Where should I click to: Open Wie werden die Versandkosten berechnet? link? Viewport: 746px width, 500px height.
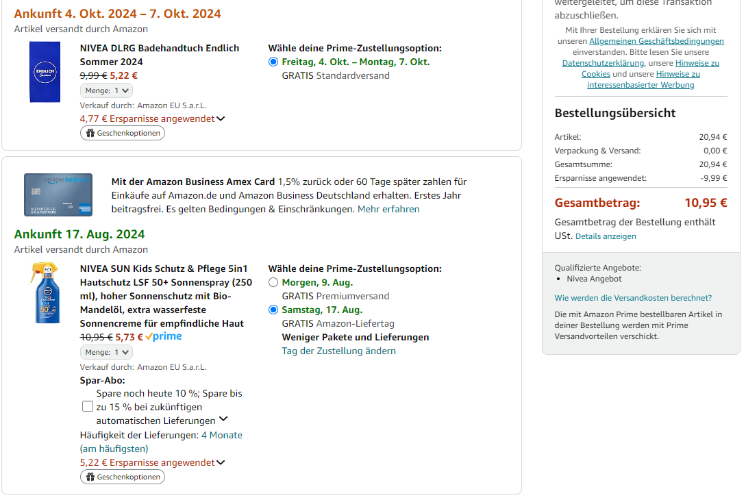coord(633,298)
